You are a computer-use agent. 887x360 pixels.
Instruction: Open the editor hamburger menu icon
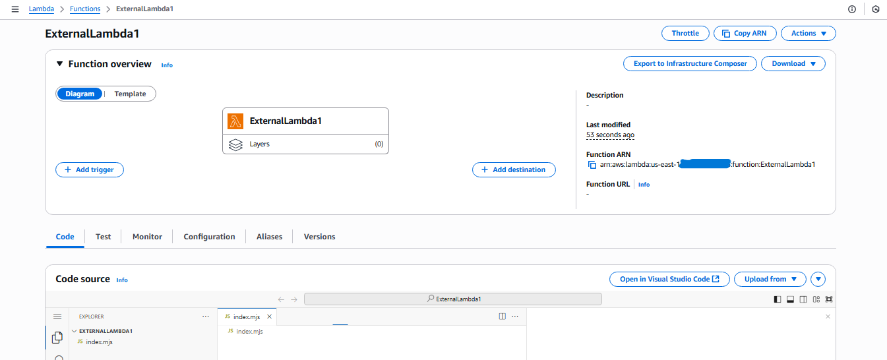click(57, 317)
